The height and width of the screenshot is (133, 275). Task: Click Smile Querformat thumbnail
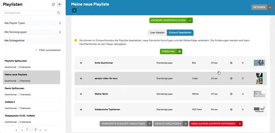point(260,63)
